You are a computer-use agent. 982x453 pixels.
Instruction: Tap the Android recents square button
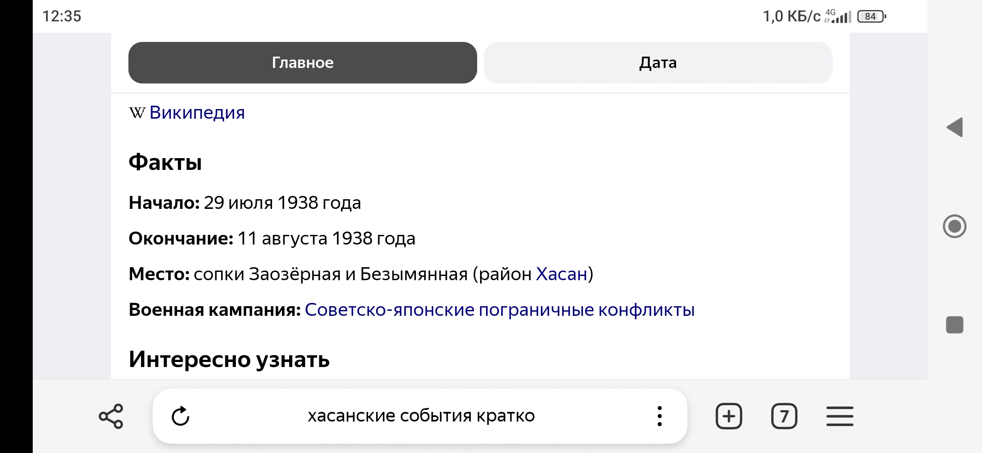(x=955, y=325)
